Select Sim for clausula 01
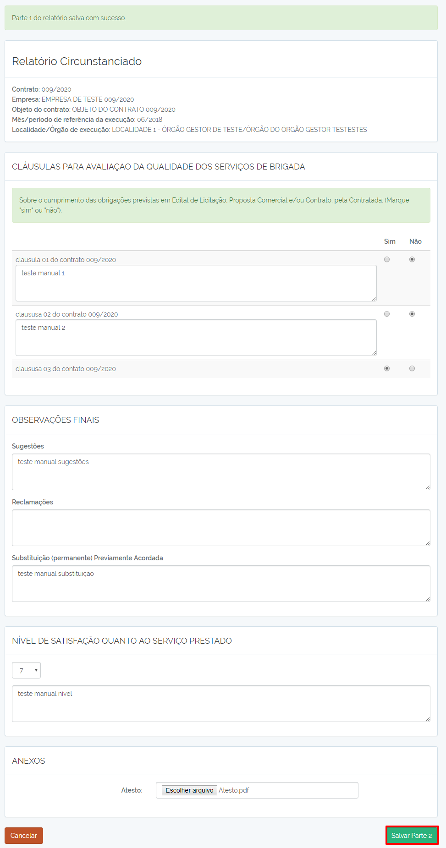Viewport: 446px width, 848px height. click(387, 259)
